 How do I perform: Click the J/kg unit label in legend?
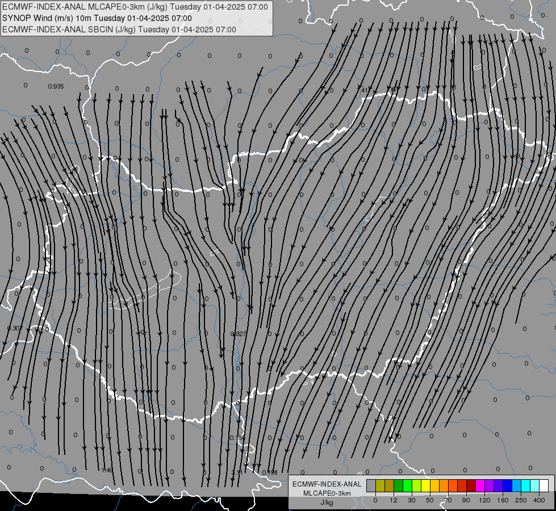[x=327, y=502]
